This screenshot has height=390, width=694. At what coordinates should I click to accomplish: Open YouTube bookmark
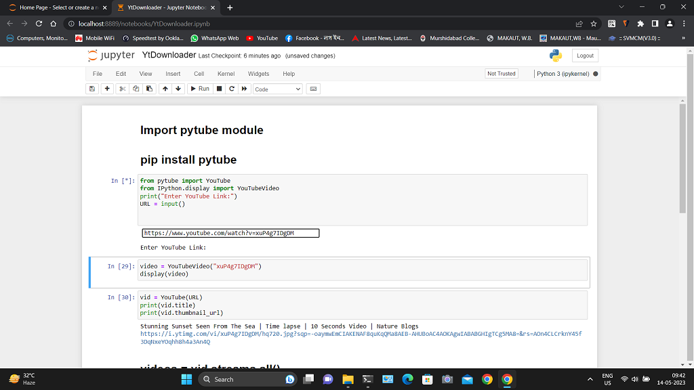262,38
